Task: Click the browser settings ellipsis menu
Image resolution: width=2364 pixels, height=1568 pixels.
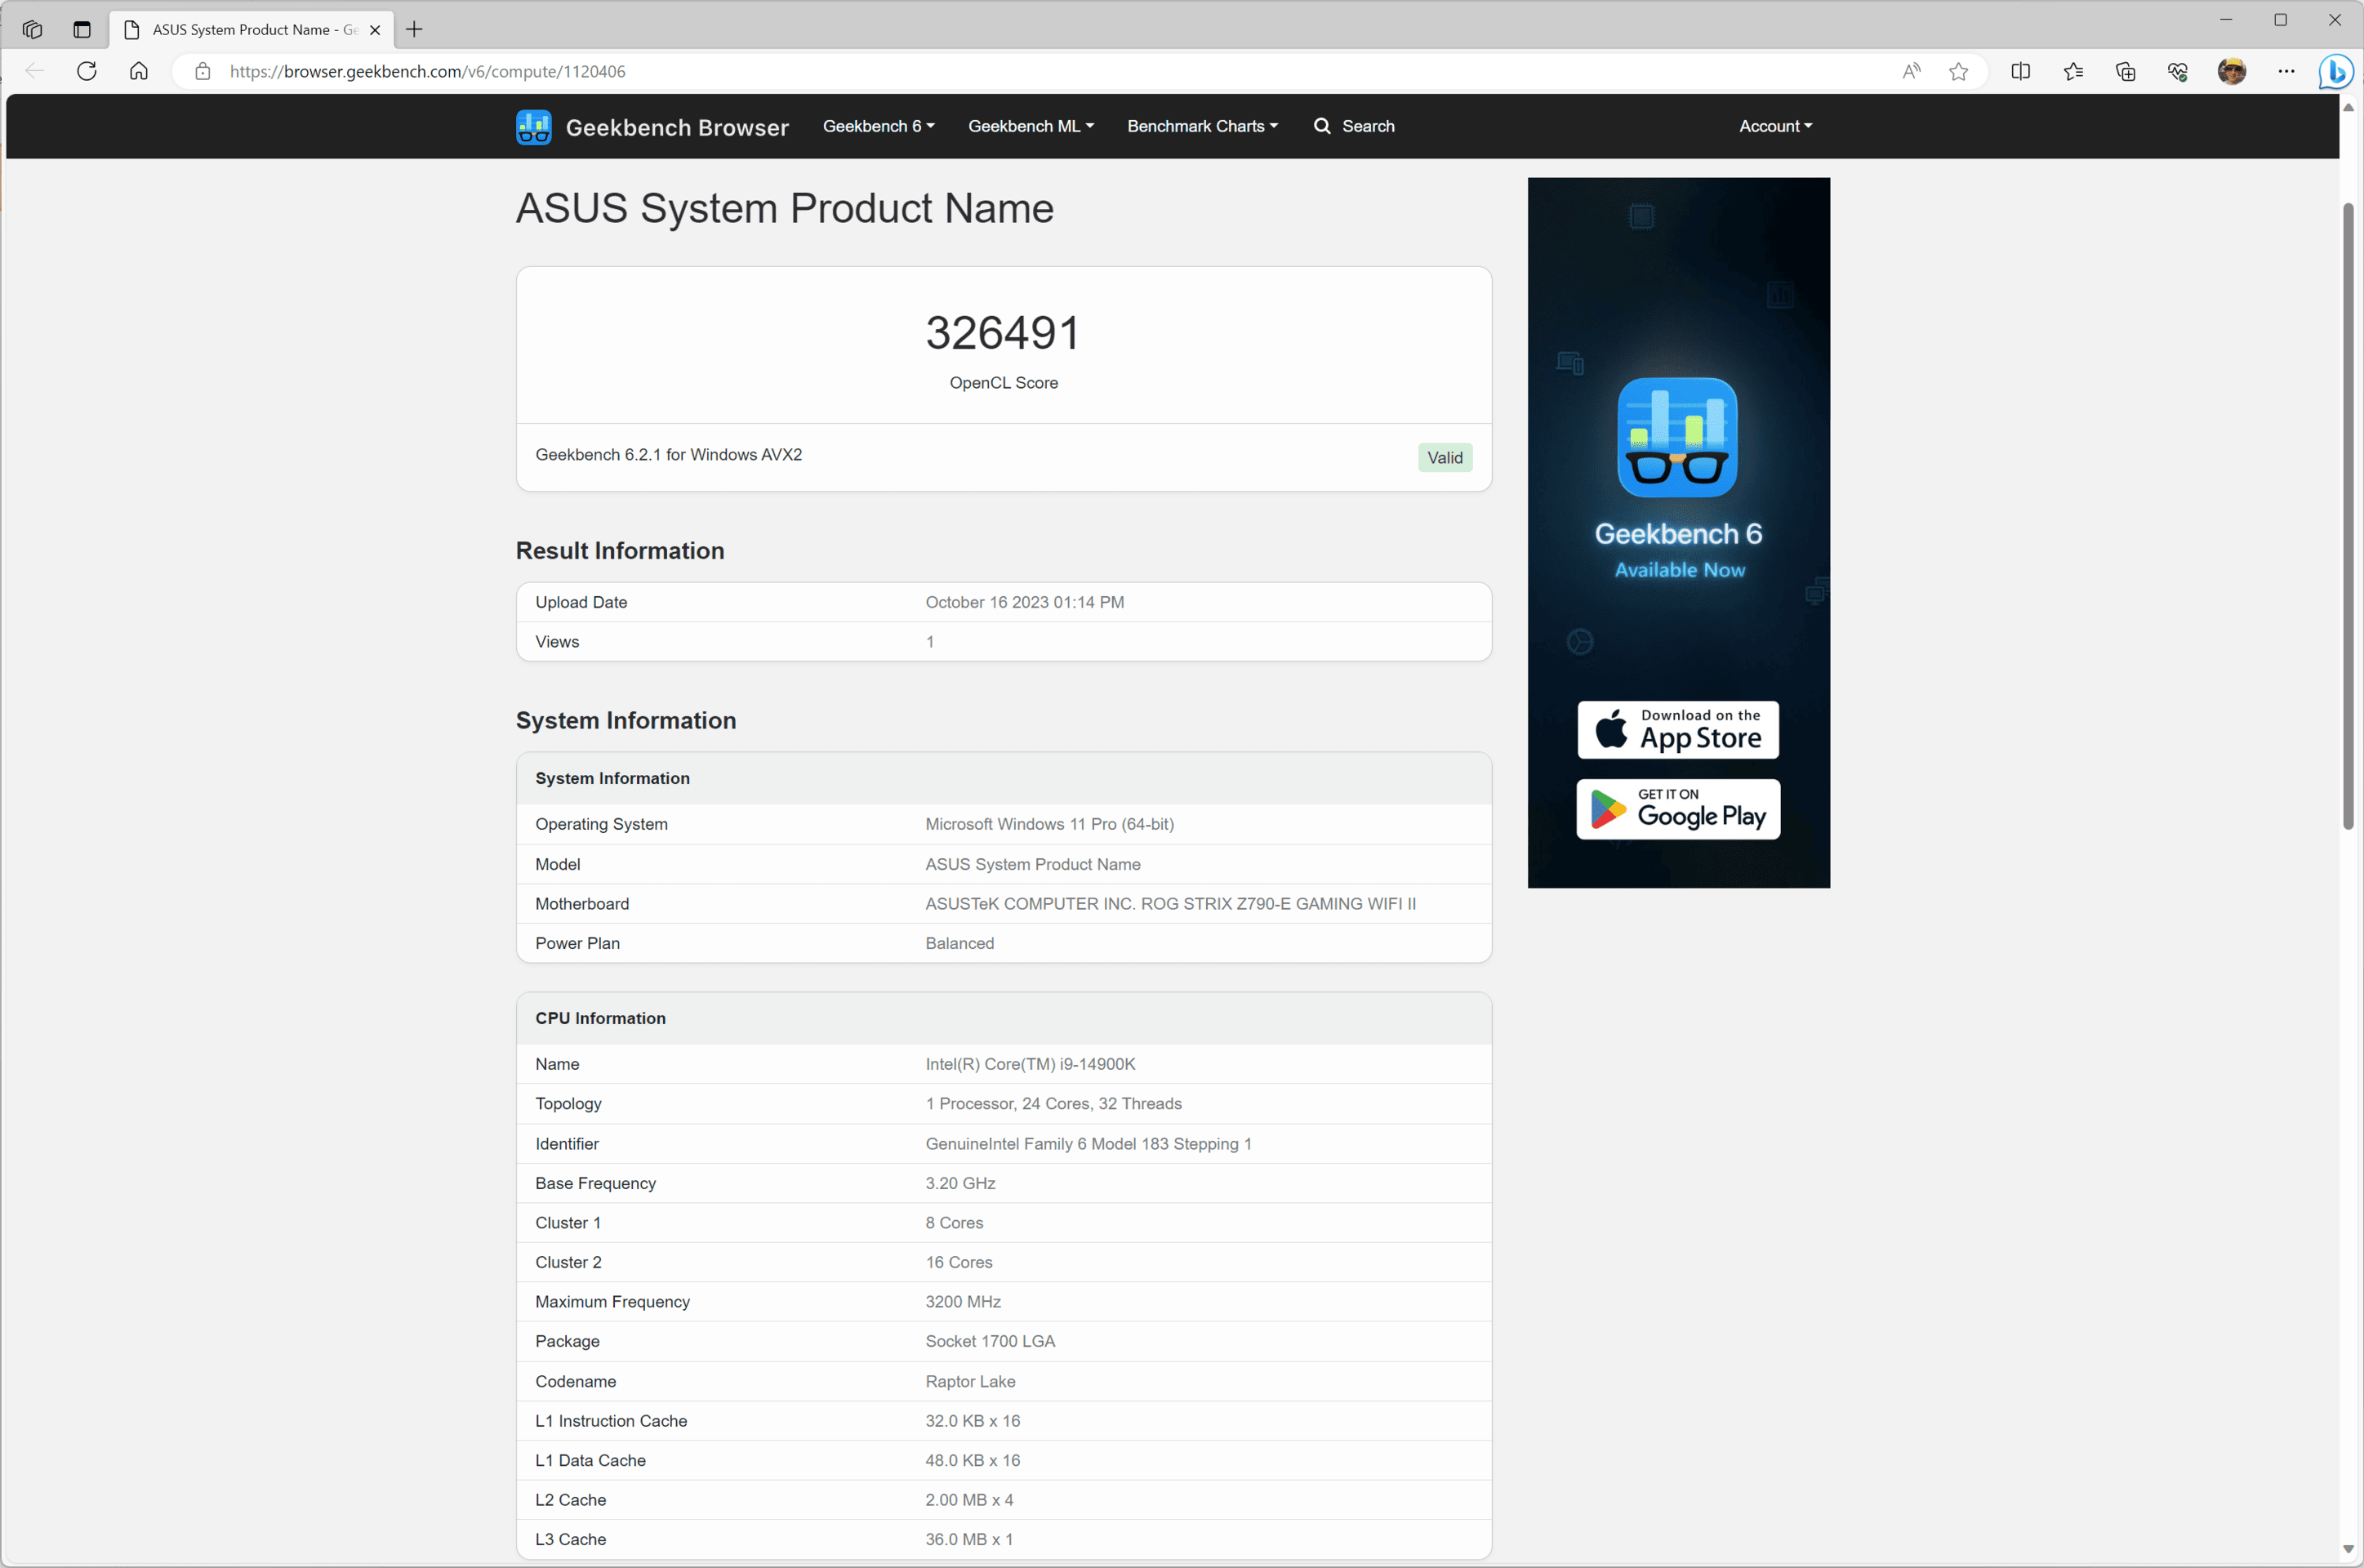Action: tap(2286, 72)
